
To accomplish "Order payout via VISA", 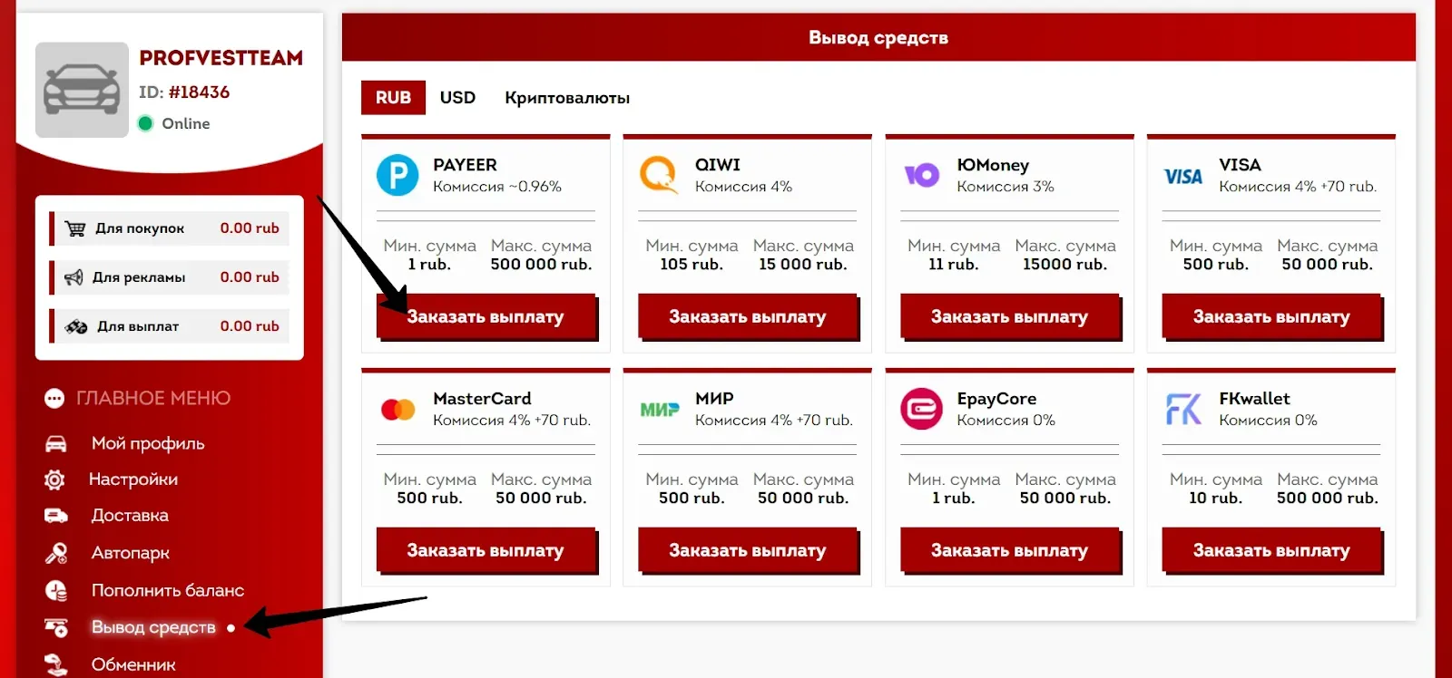I will tap(1271, 316).
